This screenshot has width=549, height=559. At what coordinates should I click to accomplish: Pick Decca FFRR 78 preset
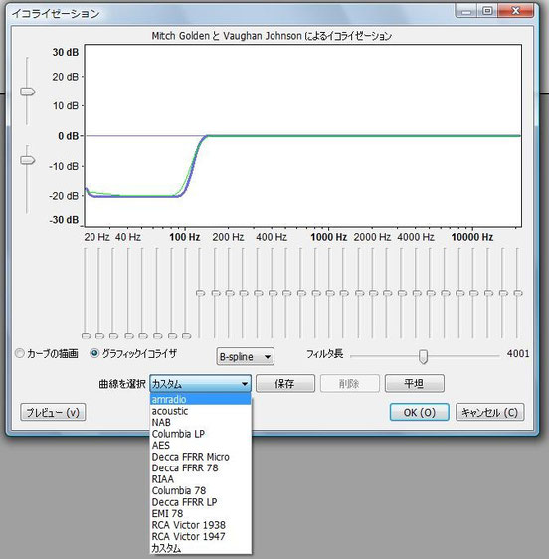tap(200, 467)
